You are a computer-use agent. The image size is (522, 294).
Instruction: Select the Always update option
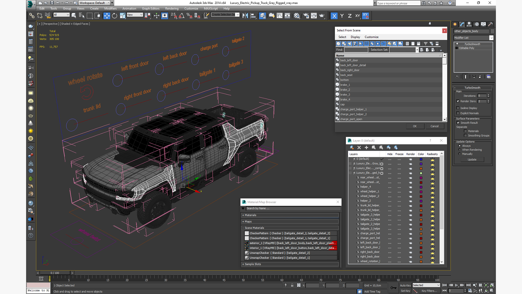[x=460, y=146]
